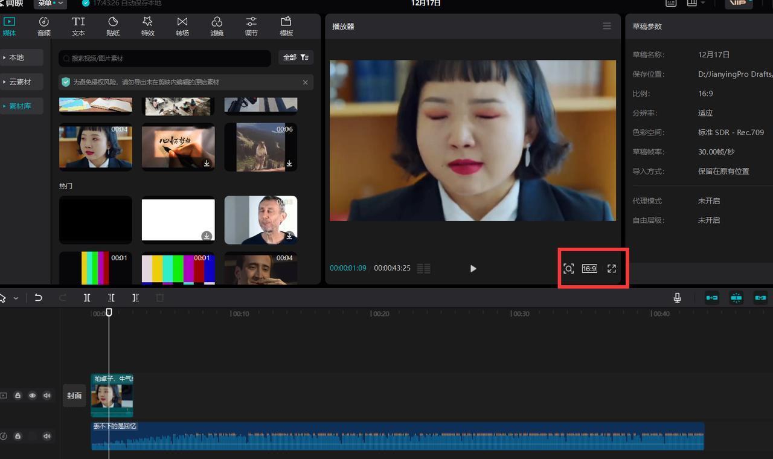
Task: Click the search video/image material field
Action: coord(165,58)
